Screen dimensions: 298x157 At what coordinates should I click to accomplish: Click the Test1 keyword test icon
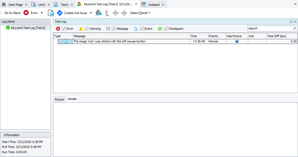point(56,4)
